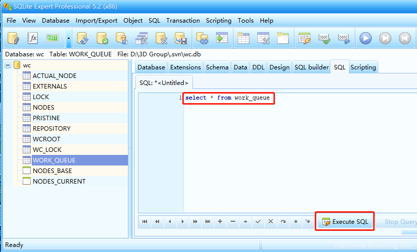This screenshot has height=252, width=417.
Task: Click the database save icon with floppy disk
Action: [181, 38]
